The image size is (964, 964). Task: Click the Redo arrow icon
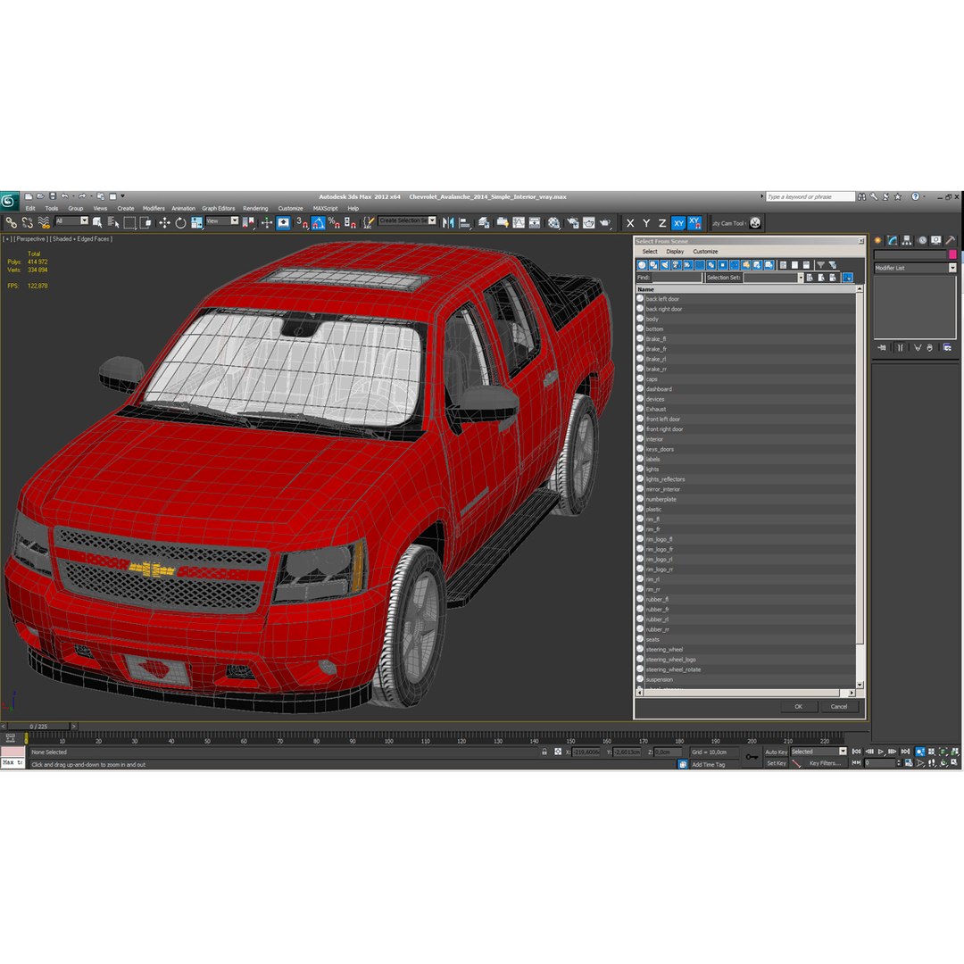click(82, 196)
